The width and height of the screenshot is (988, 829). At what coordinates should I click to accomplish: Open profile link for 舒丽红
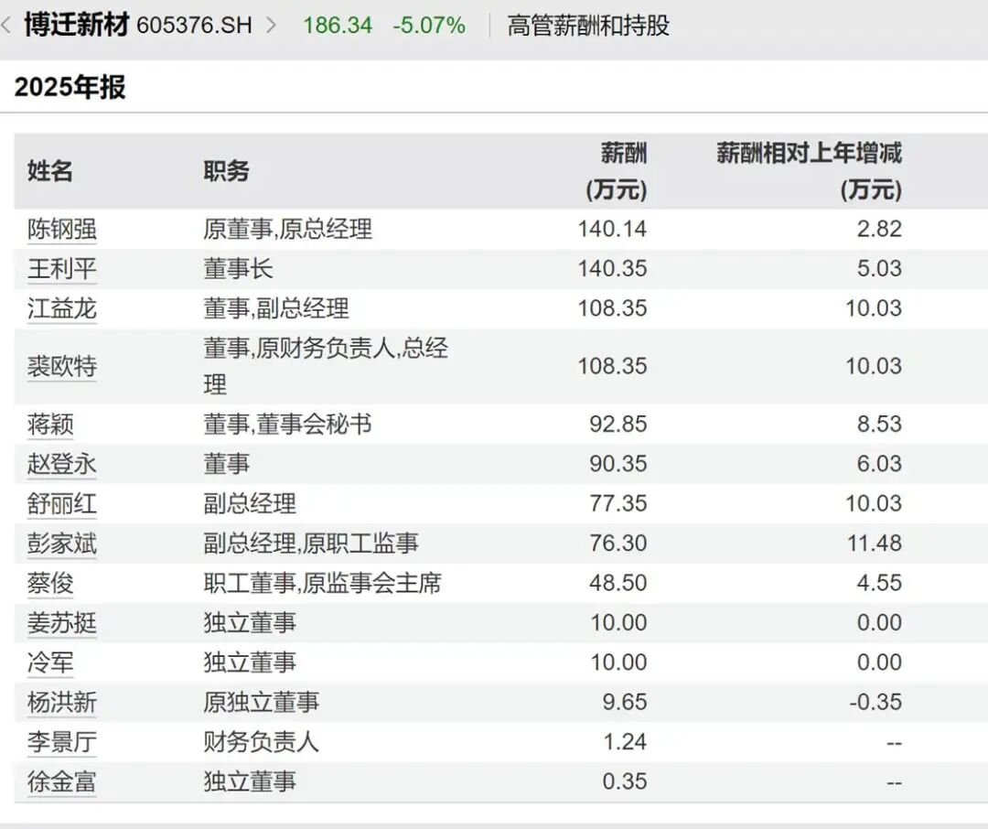pyautogui.click(x=62, y=503)
